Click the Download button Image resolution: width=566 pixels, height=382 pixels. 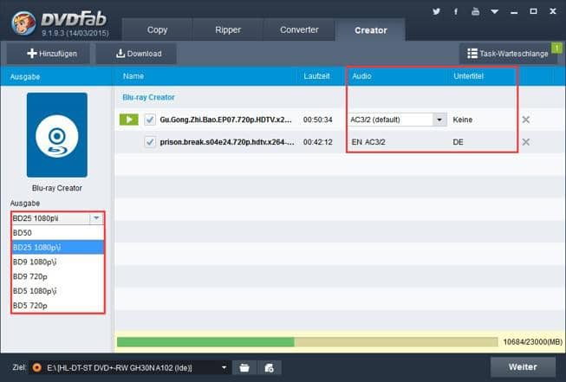[x=136, y=54]
